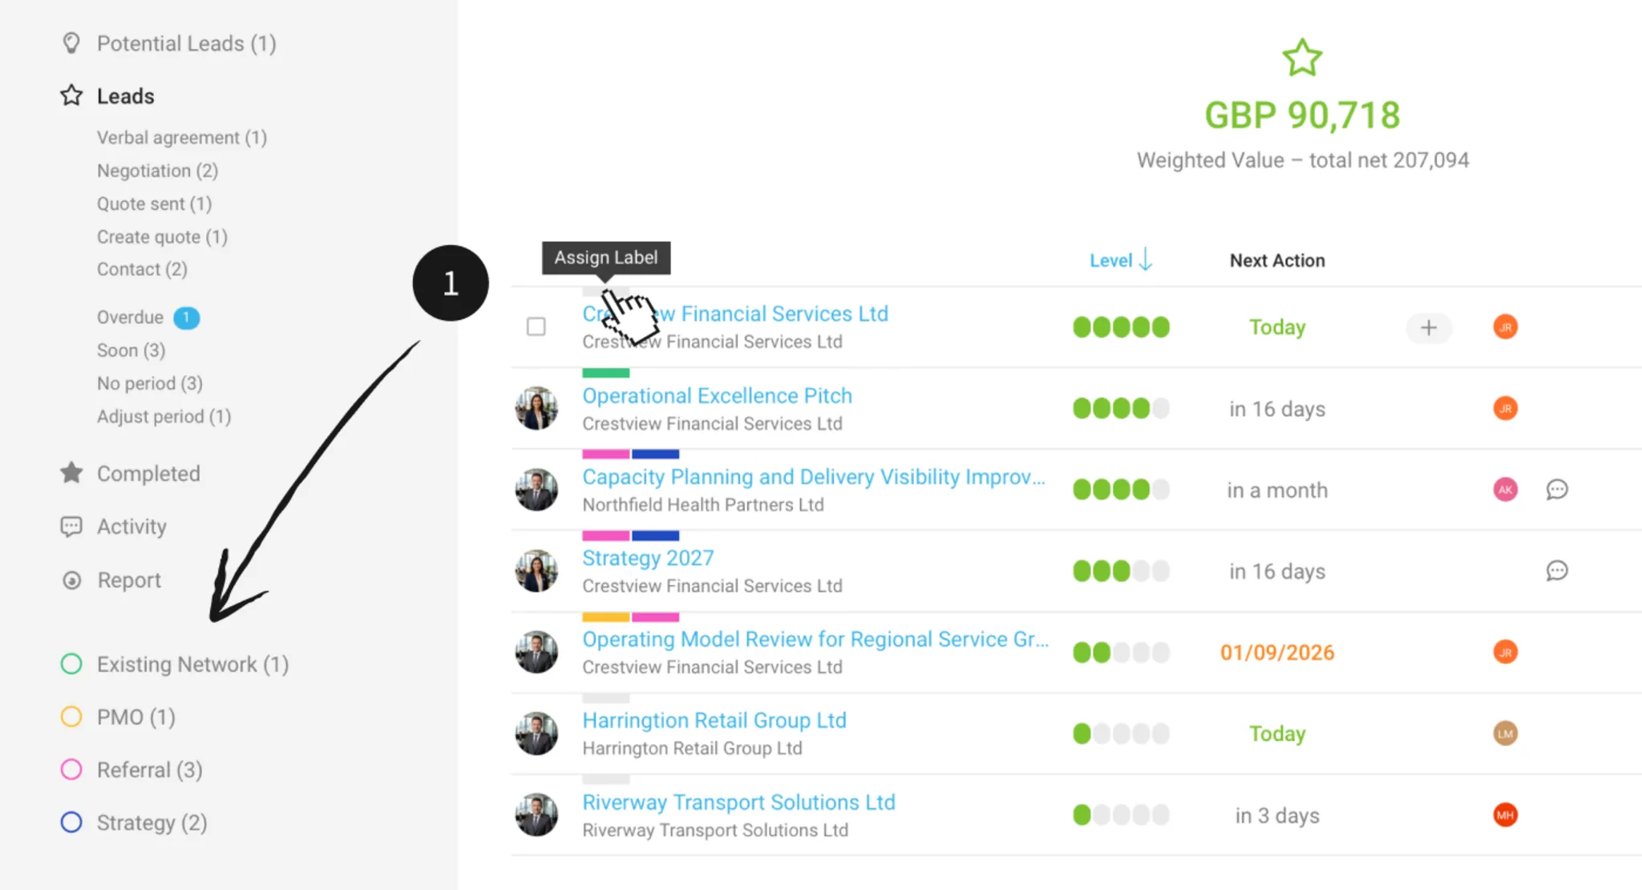The image size is (1642, 890).
Task: Open the Negotiation (2) stage
Action: (x=157, y=171)
